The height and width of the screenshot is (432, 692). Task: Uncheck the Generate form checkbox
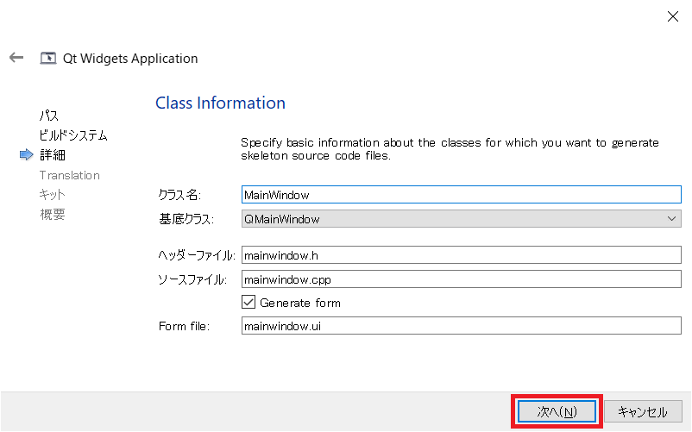click(x=248, y=303)
